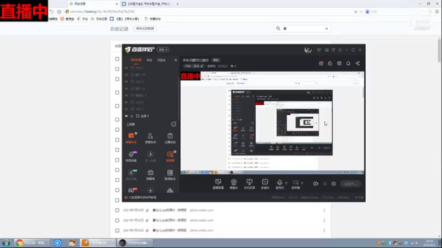Viewport: 442px width, 248px height.
Task: Open the gear settings in streaming app
Action: (x=334, y=184)
